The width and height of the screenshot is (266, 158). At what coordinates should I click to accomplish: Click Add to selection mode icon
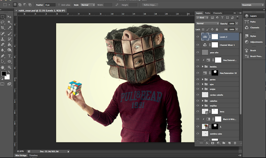coord(20,5)
